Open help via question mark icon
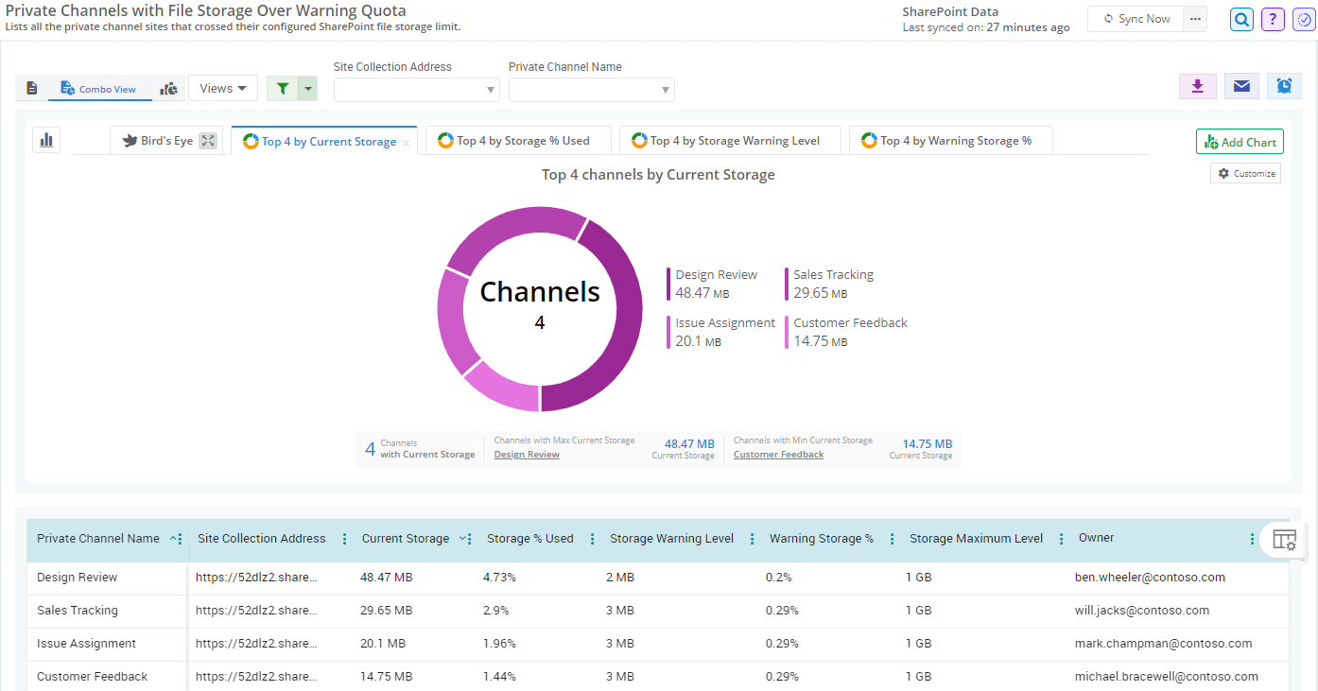 (x=1273, y=19)
